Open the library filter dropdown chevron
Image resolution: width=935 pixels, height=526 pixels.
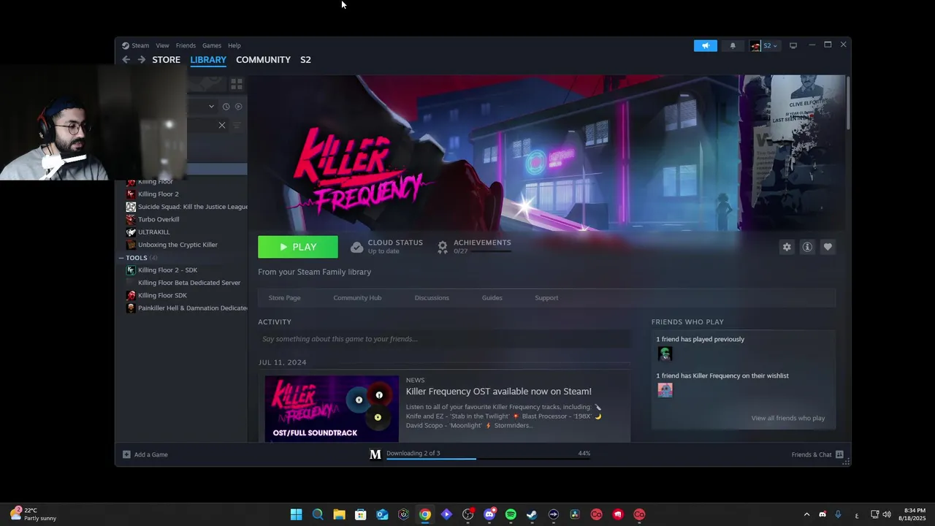211,107
